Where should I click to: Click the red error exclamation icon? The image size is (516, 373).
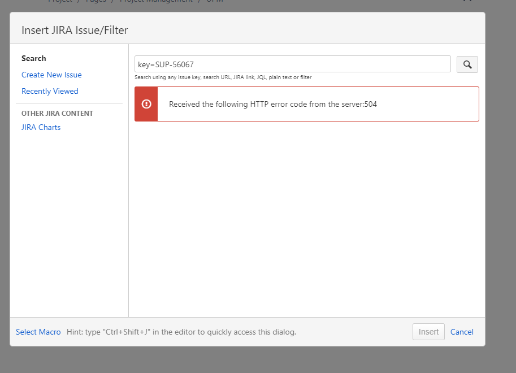(146, 104)
